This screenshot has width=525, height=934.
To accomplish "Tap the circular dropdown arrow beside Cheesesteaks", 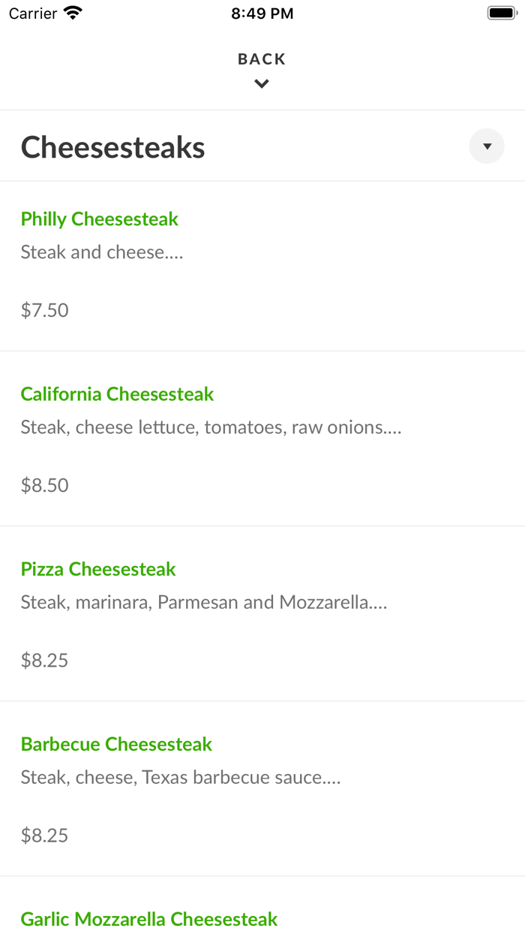I will pyautogui.click(x=486, y=146).
